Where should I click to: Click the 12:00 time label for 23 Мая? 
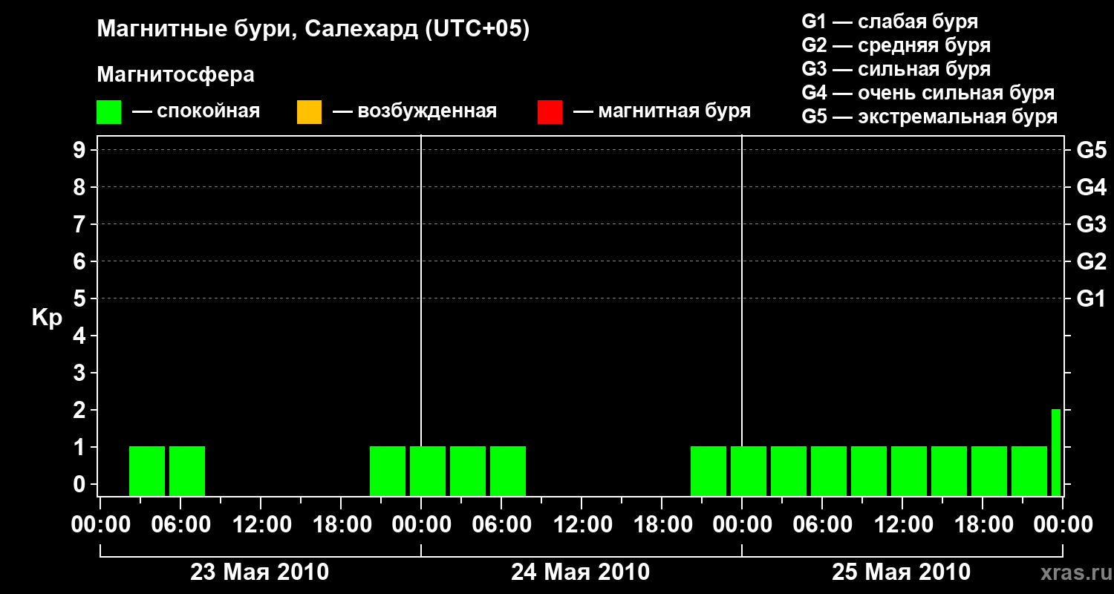pos(261,524)
